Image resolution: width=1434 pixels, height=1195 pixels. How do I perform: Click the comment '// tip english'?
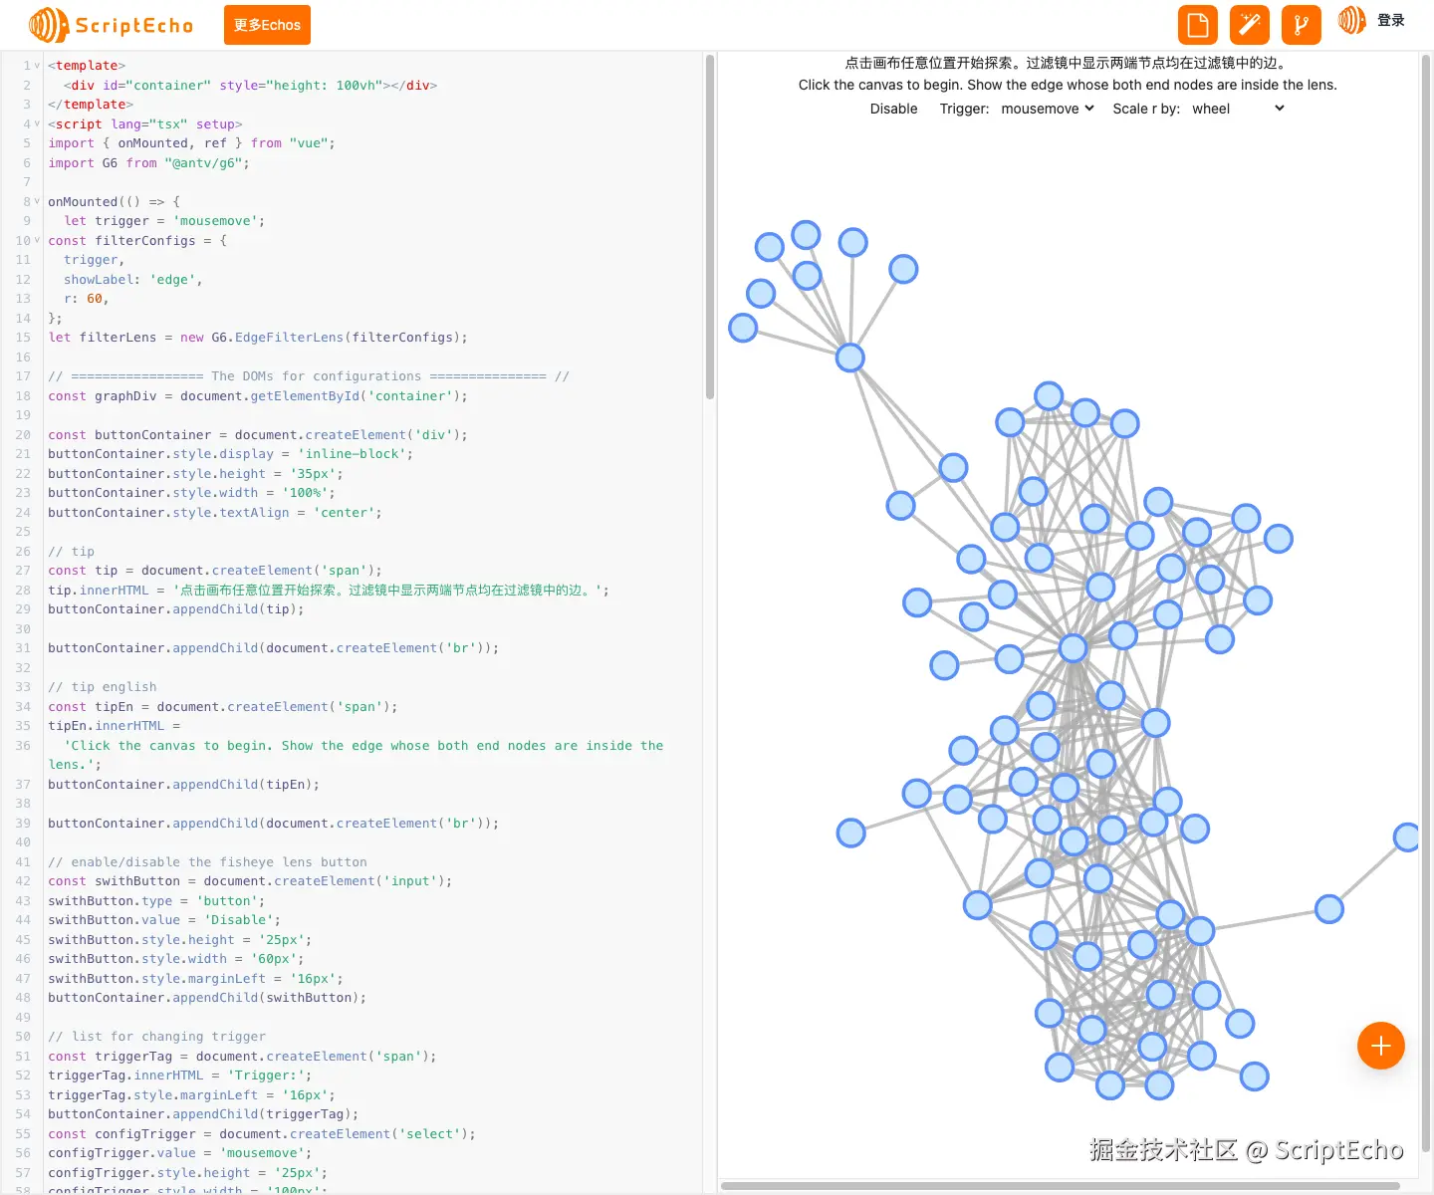(103, 687)
